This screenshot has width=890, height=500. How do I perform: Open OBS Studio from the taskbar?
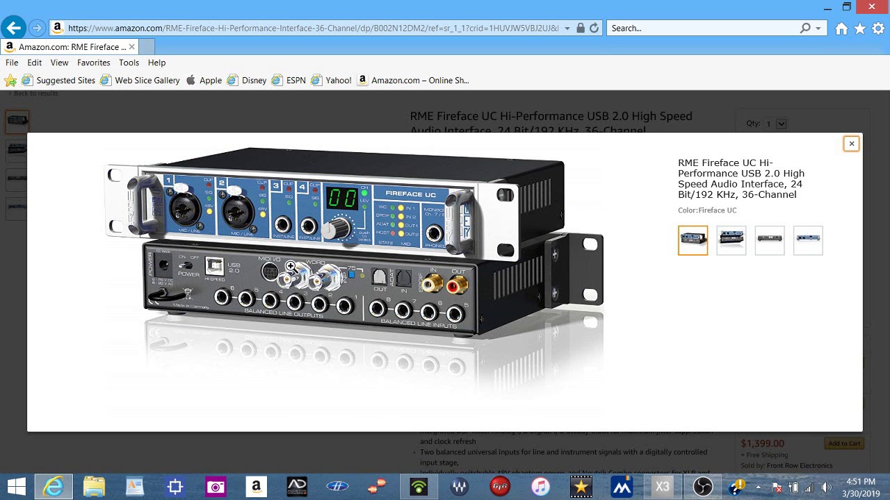703,487
